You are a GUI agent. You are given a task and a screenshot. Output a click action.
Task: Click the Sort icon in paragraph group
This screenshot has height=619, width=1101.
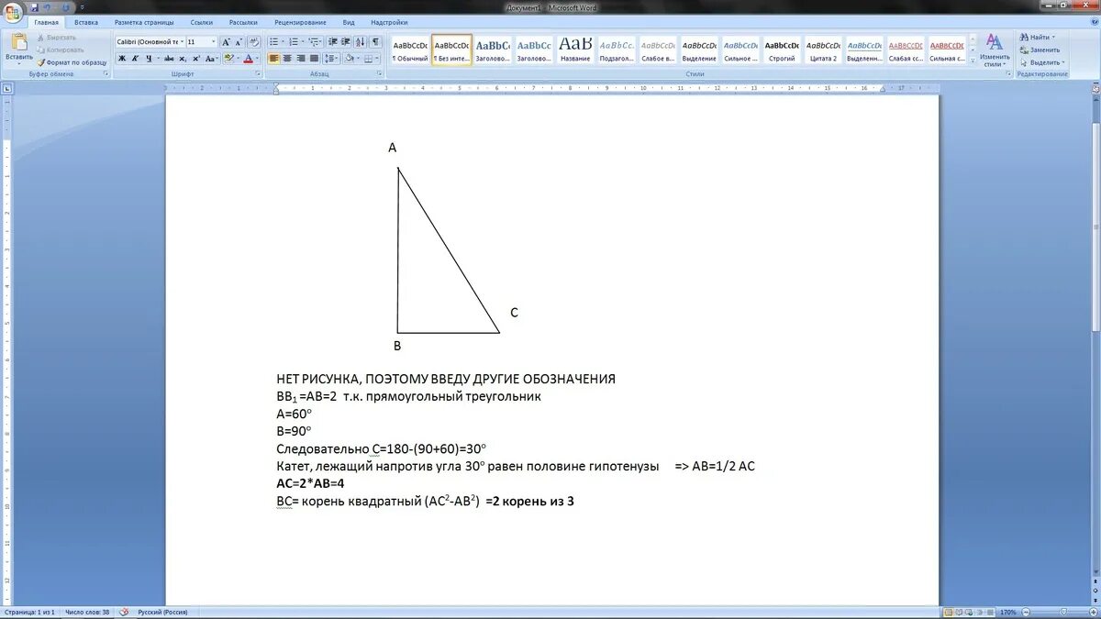click(x=360, y=41)
